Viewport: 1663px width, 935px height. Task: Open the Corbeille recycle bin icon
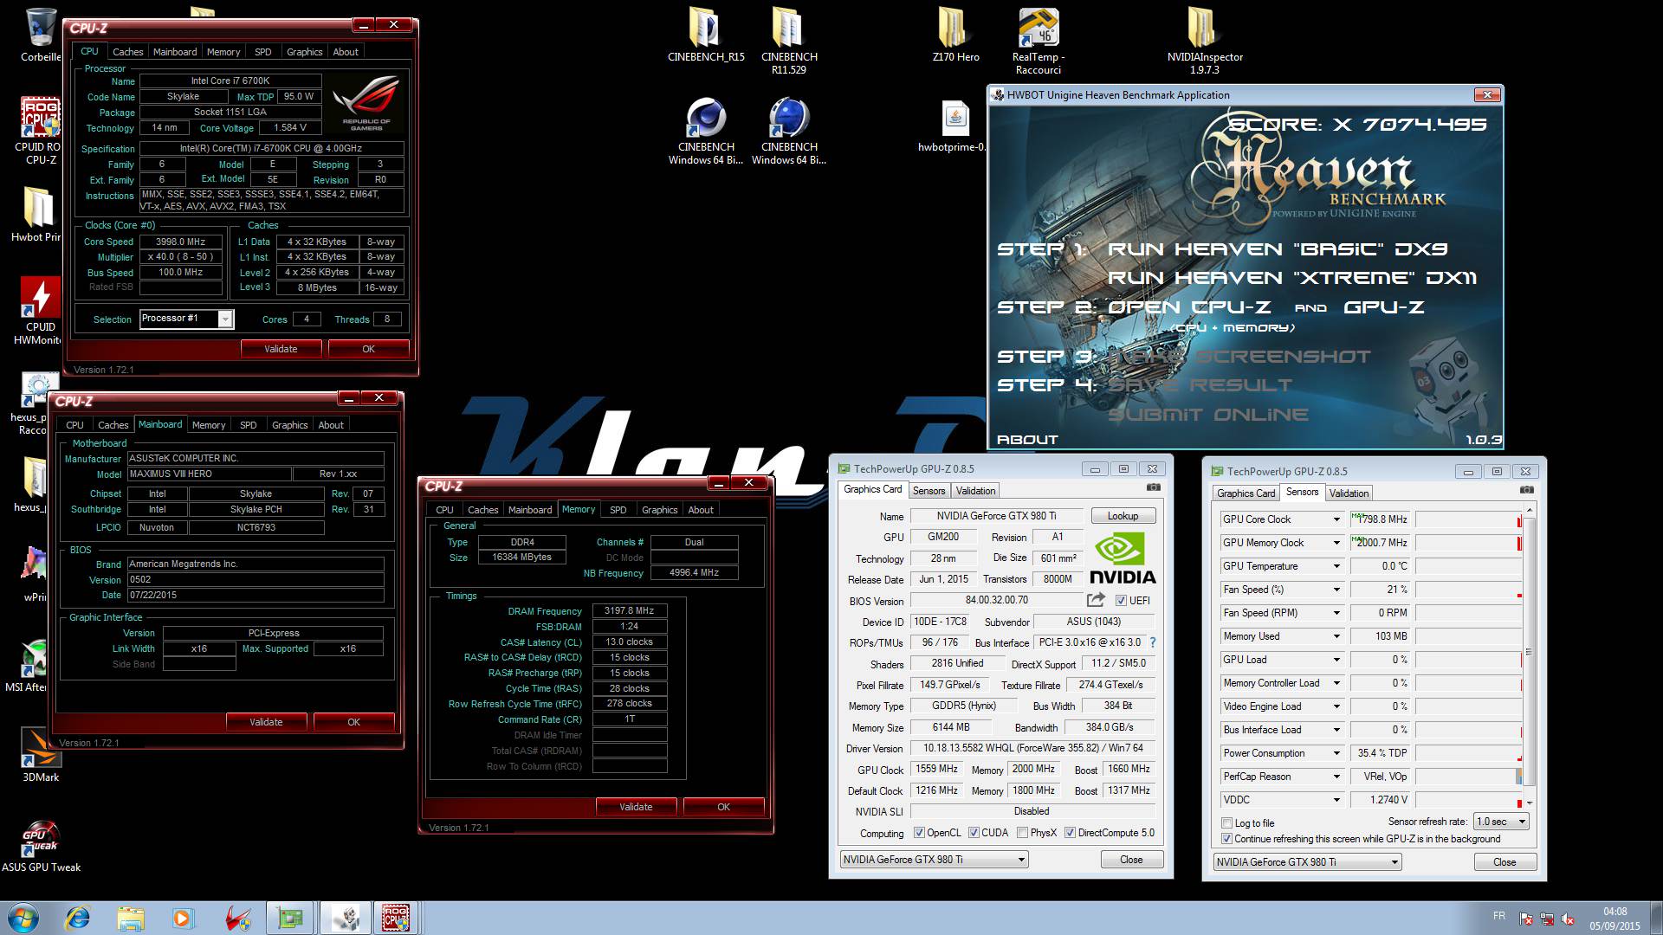pyautogui.click(x=41, y=35)
